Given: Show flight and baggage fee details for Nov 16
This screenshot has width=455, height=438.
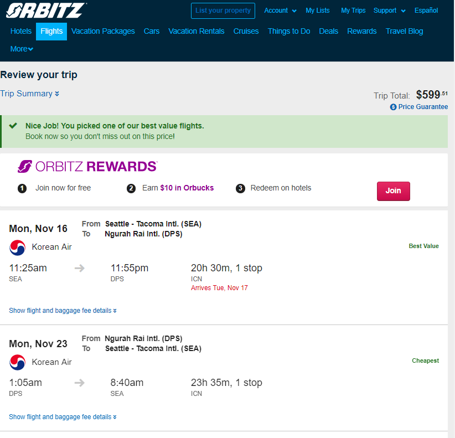Looking at the screenshot, I should pyautogui.click(x=63, y=311).
